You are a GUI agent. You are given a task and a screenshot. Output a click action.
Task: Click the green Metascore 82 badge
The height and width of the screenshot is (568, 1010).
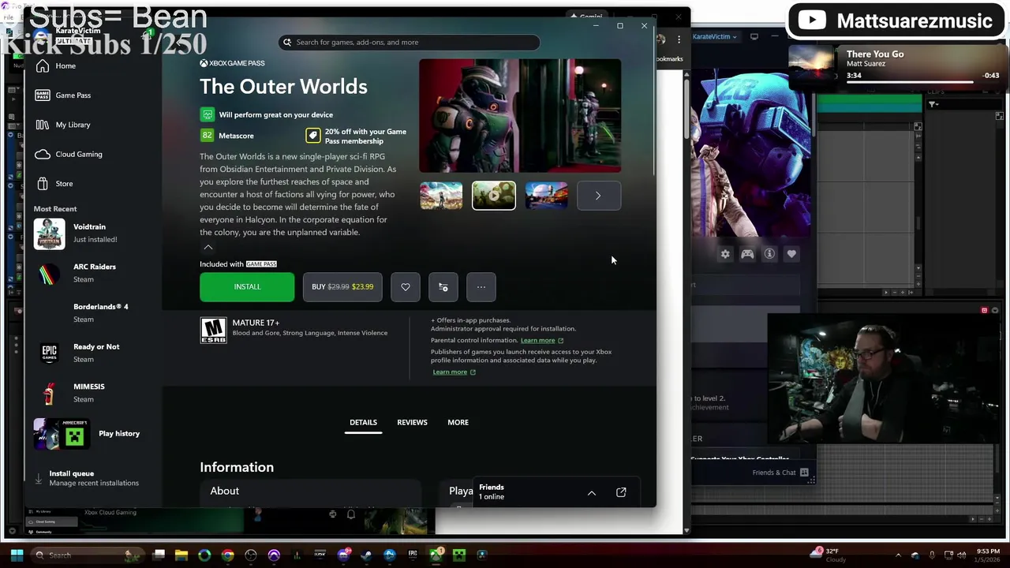point(207,136)
